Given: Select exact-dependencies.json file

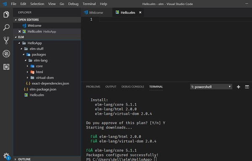Looking at the screenshot, I should tap(50, 83).
